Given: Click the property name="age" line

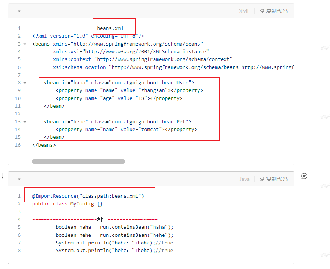Looking at the screenshot, I should 119,98.
